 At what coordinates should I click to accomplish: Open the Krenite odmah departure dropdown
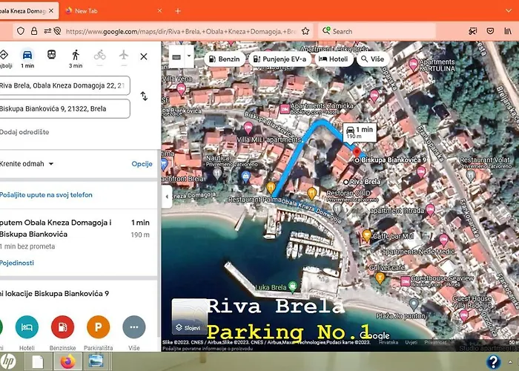click(27, 164)
